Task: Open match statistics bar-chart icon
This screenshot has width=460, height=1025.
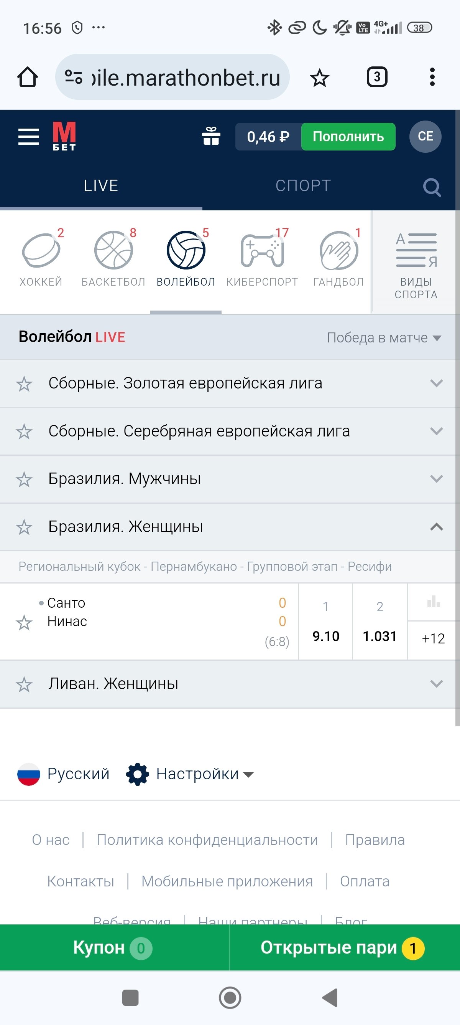Action: (433, 602)
